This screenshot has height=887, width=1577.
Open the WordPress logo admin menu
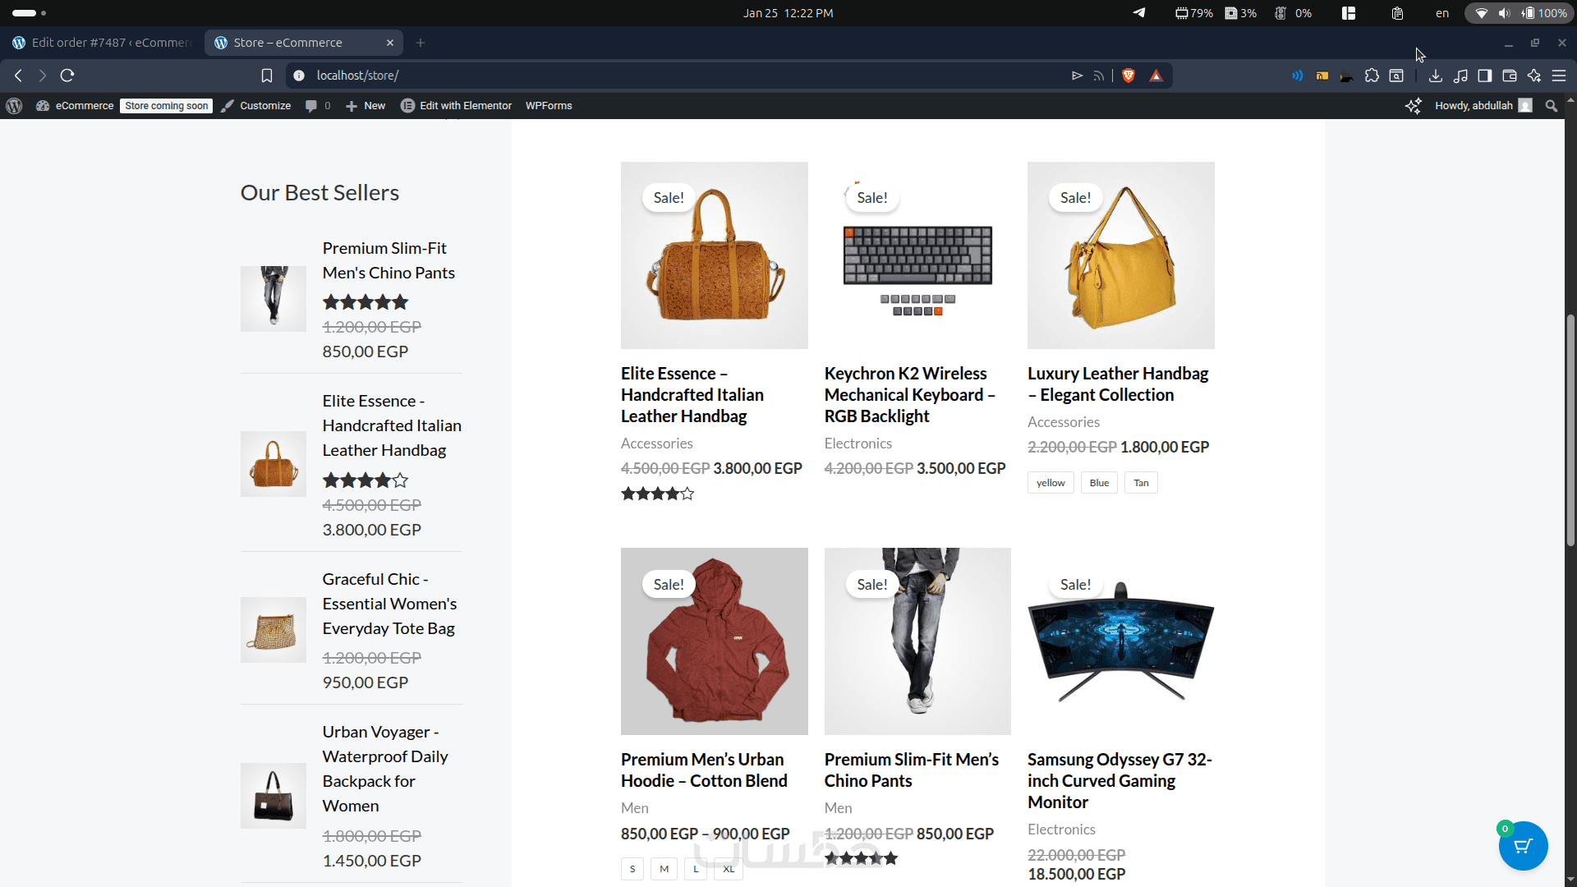pos(14,106)
